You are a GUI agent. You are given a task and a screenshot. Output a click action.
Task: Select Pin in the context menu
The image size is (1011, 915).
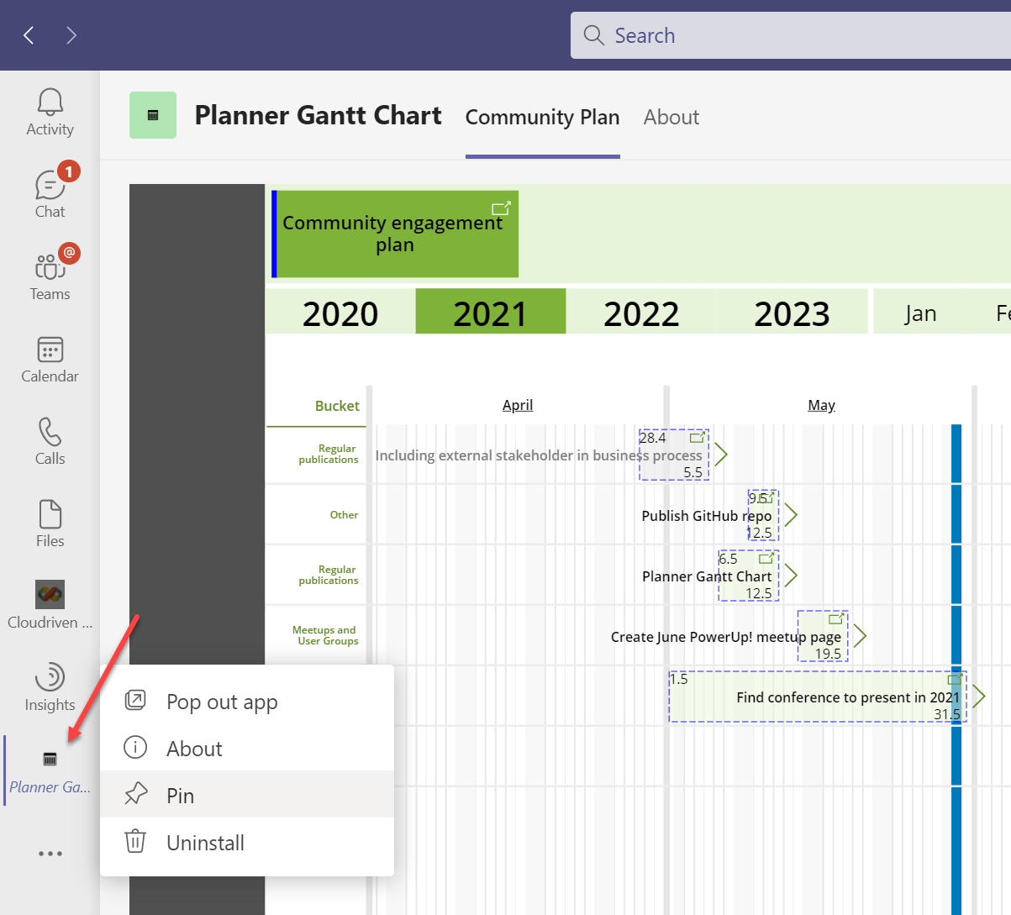(180, 795)
